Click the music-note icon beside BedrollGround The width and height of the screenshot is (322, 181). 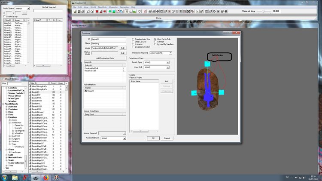pyautogui.click(x=30, y=112)
